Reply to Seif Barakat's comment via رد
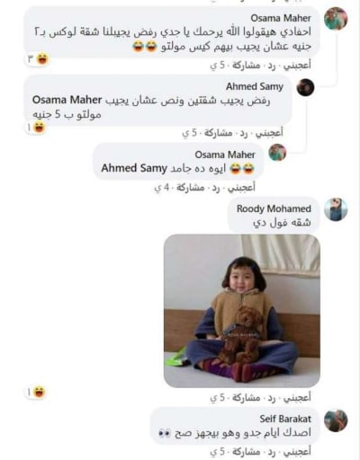The height and width of the screenshot is (460, 360). [x=271, y=452]
